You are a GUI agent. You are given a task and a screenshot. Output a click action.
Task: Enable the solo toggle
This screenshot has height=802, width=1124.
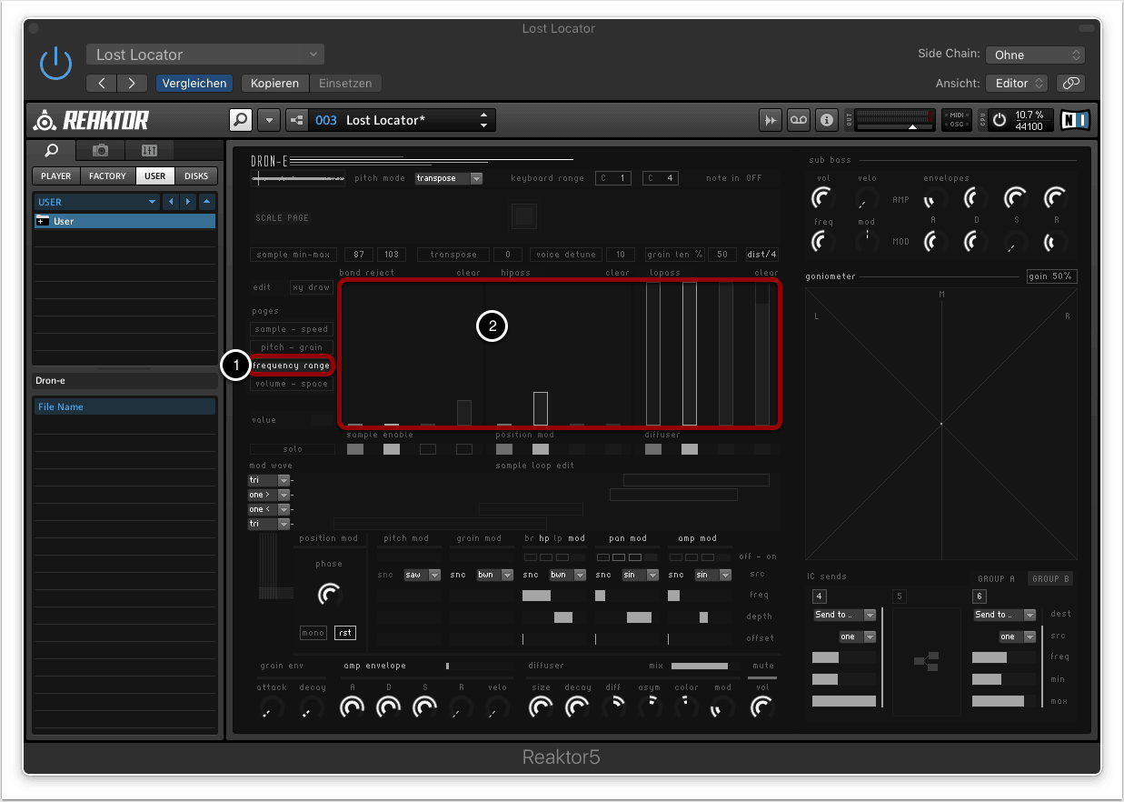pyautogui.click(x=292, y=449)
